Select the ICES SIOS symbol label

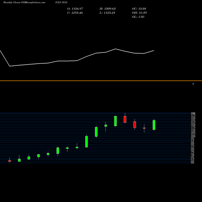tap(61, 2)
